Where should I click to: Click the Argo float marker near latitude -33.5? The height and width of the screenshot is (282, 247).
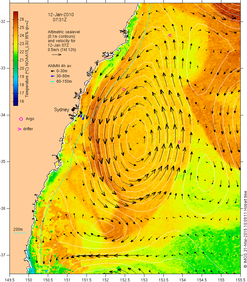coord(124,90)
